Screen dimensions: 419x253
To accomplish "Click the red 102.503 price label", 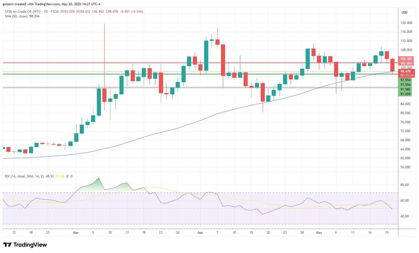I will pos(406,59).
